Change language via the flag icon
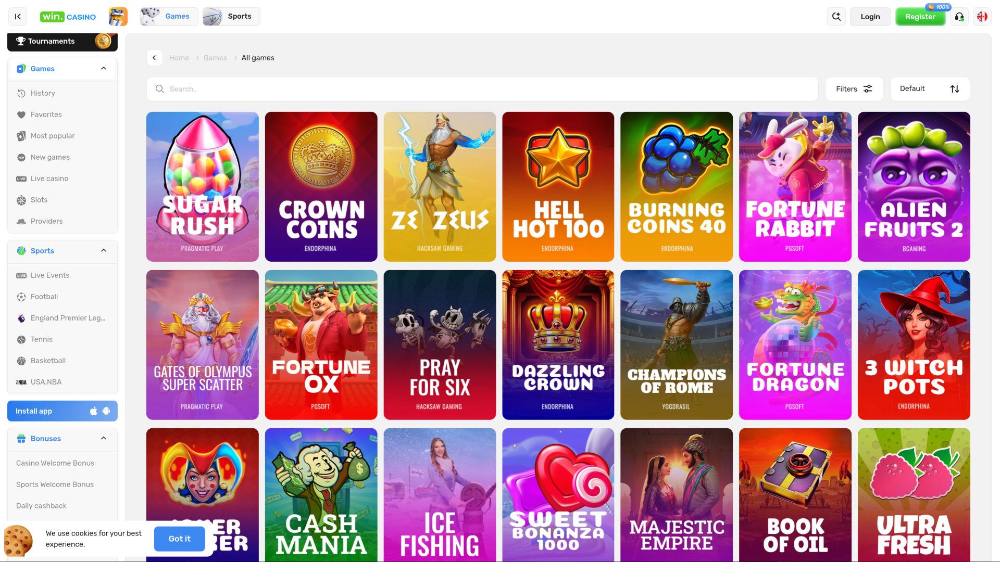Image resolution: width=1000 pixels, height=562 pixels. (x=982, y=17)
